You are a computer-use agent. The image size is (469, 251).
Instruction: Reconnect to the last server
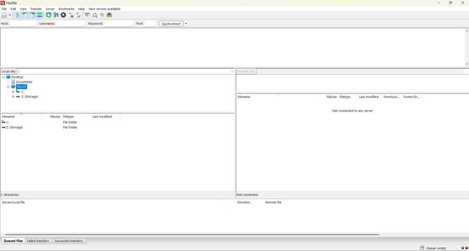[x=78, y=15]
